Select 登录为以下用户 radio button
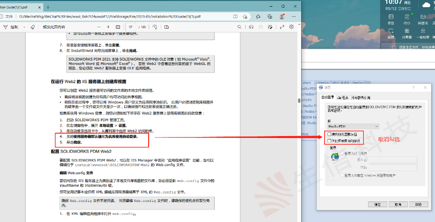Image resolution: width=435 pixels, height=222 pixels. pos(342,153)
